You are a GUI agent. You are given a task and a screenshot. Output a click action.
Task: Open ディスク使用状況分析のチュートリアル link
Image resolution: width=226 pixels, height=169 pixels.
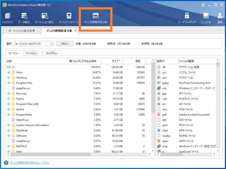coord(29,163)
